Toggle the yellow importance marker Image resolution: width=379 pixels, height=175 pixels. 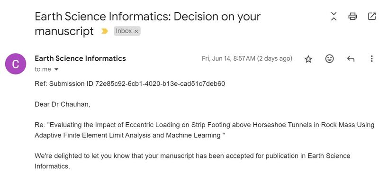(104, 31)
